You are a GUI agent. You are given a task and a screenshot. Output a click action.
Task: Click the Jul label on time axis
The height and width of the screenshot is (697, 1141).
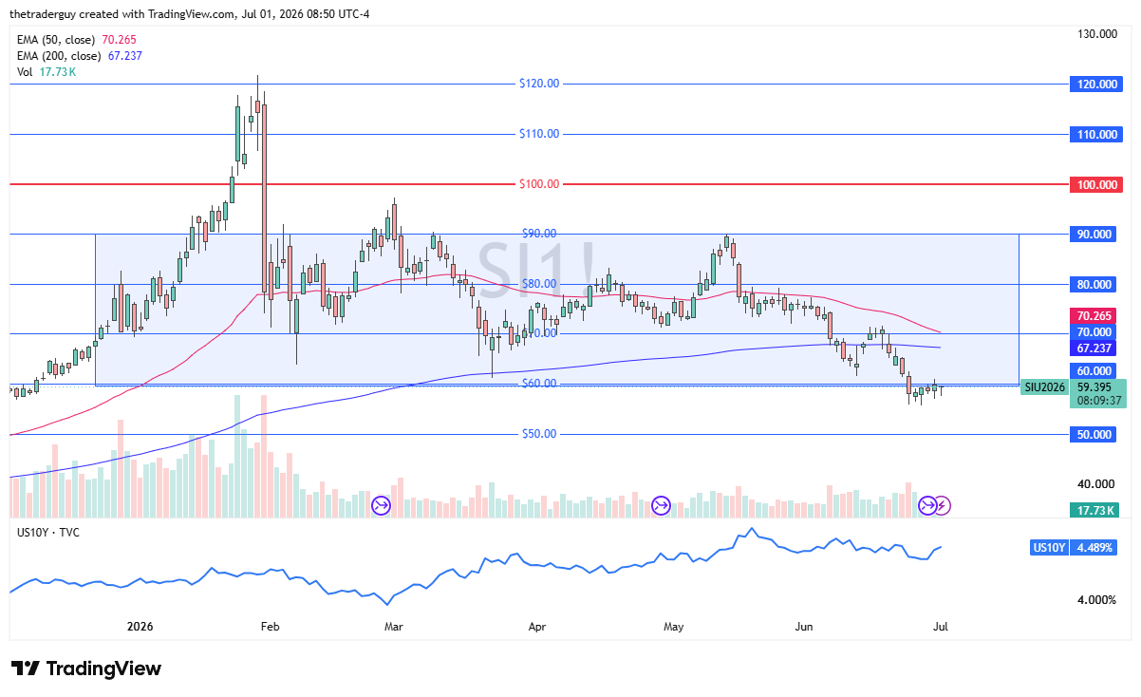[x=940, y=628]
